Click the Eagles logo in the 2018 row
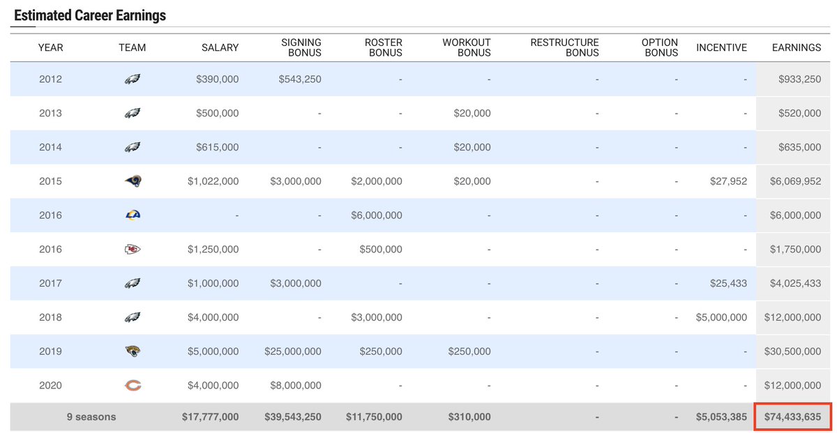 [133, 317]
